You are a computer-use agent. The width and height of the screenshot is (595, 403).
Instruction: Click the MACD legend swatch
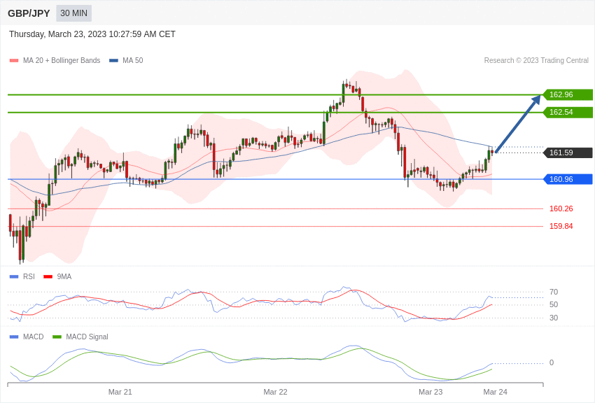coord(14,337)
